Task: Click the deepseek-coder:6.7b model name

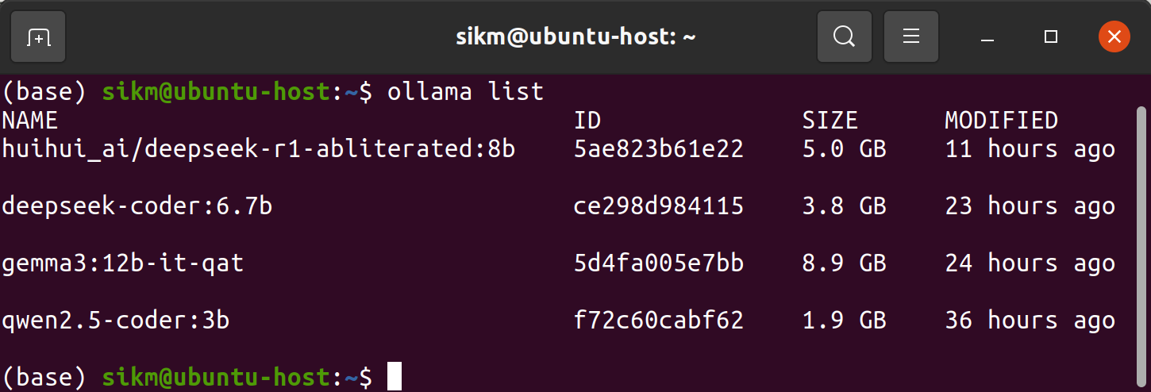Action: click(x=137, y=206)
